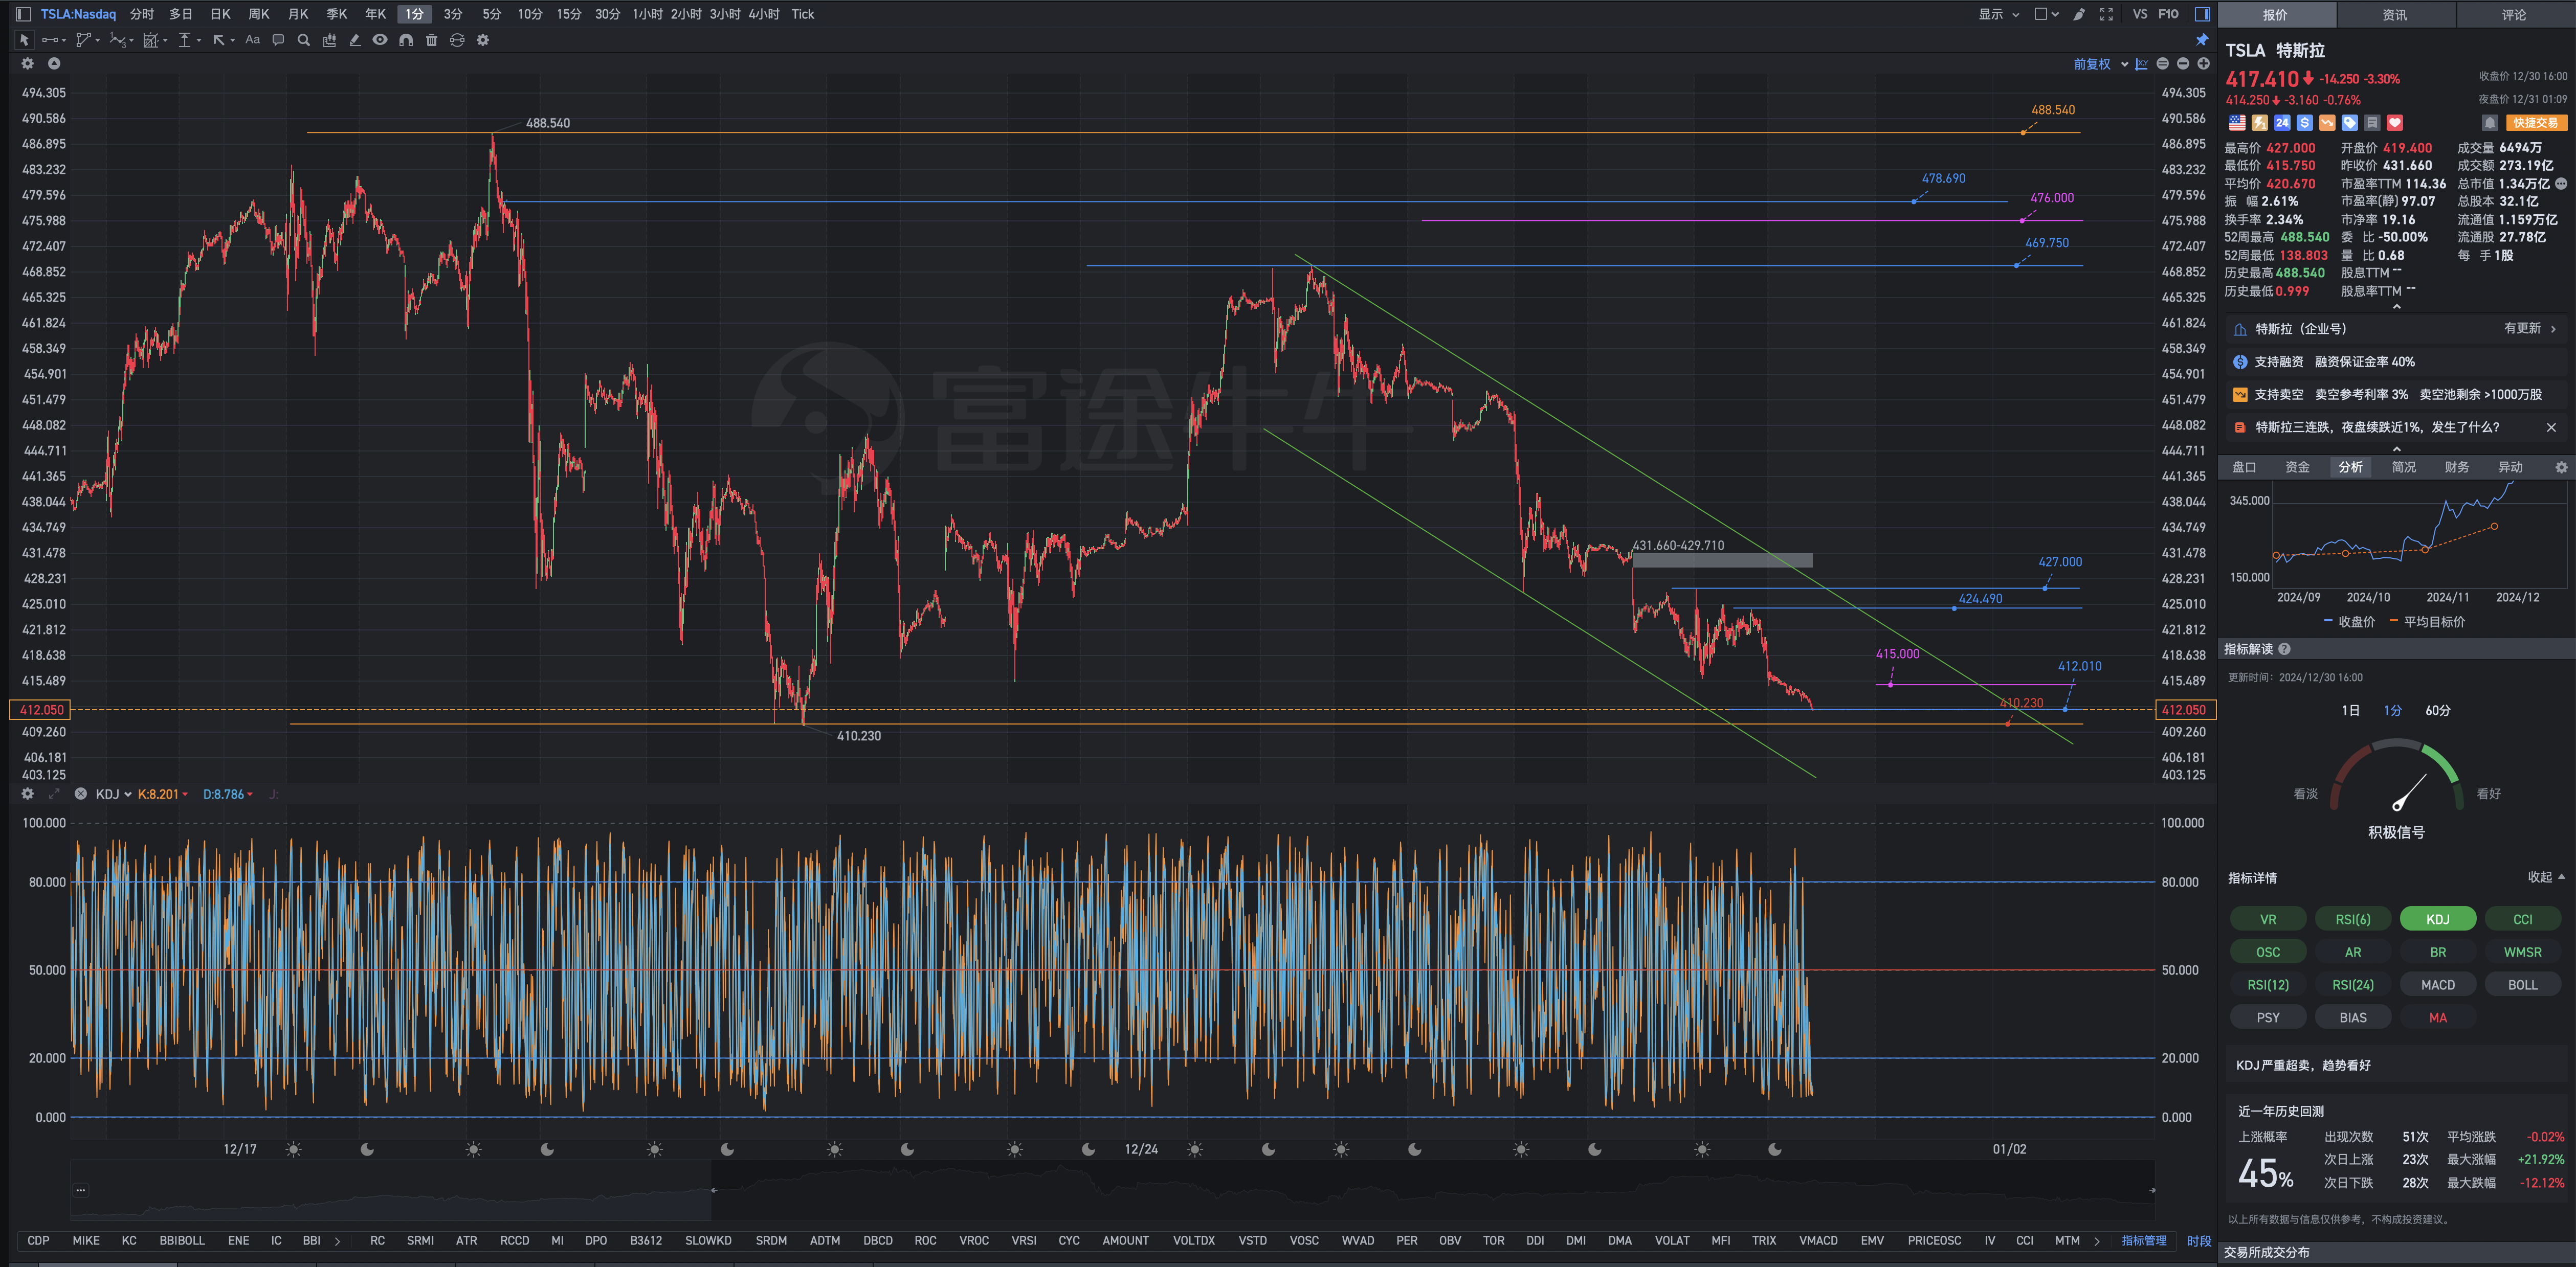Switch to 盘口 order book tab
The image size is (2576, 1267).
point(2244,467)
